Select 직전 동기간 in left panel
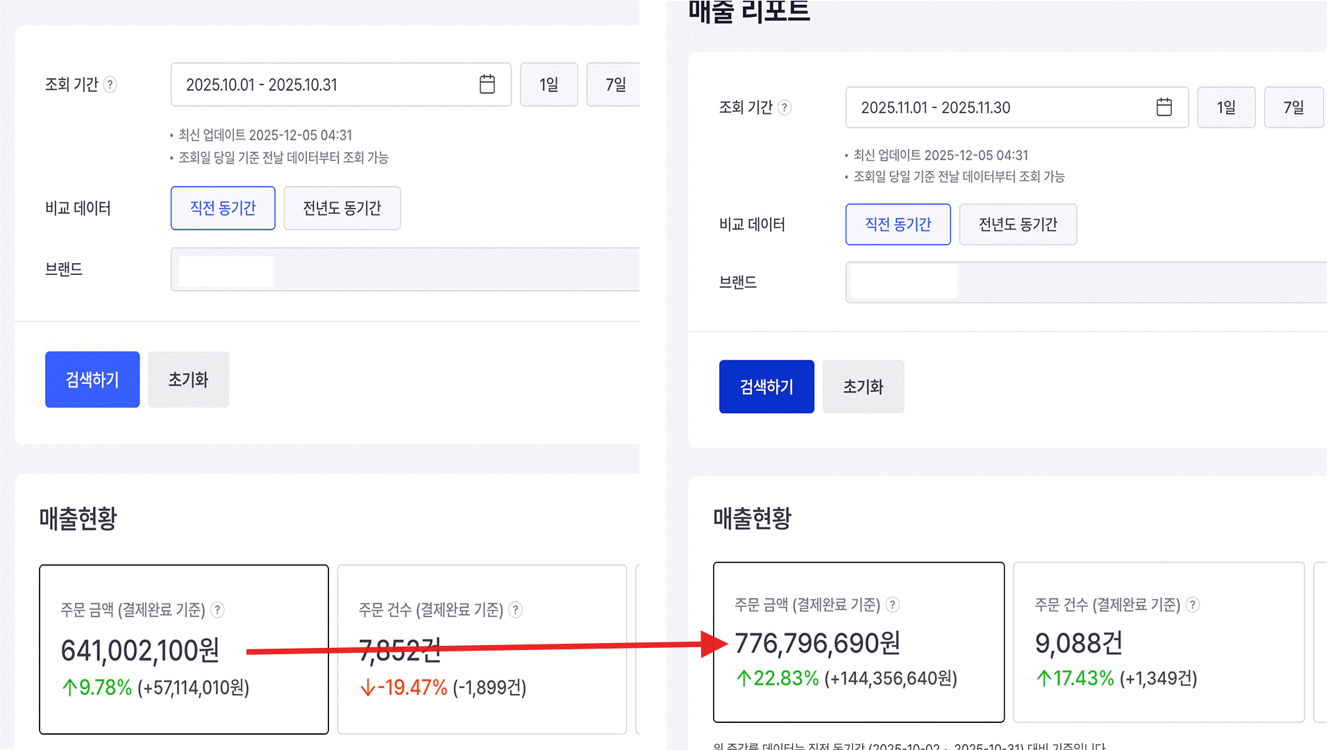Viewport: 1333px width, 750px height. click(223, 208)
